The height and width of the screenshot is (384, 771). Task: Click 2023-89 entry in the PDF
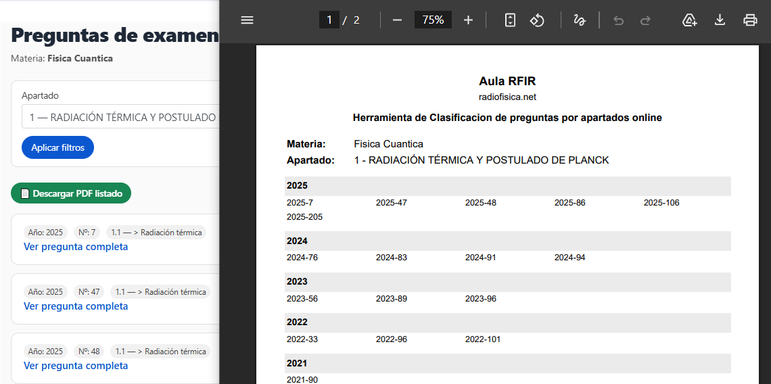pyautogui.click(x=392, y=298)
